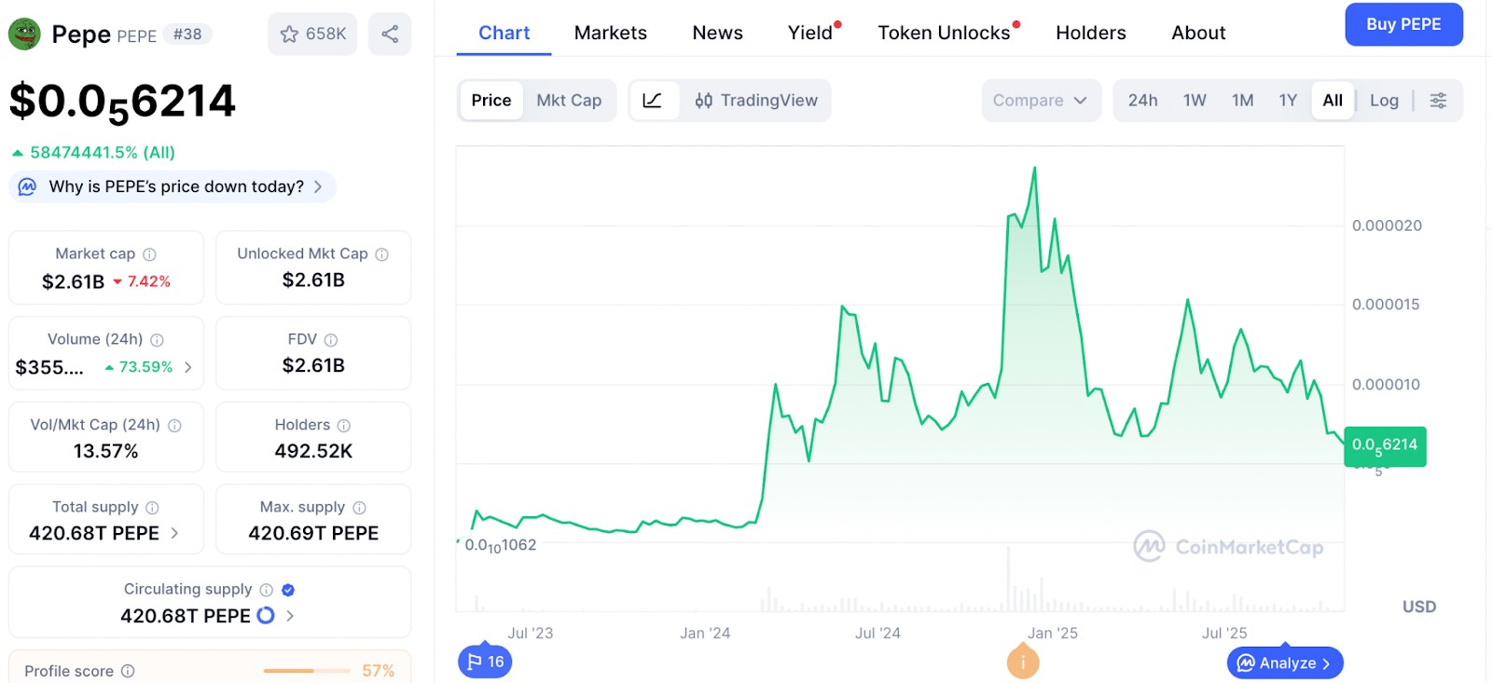This screenshot has height=683, width=1492.
Task: Open chart settings sliders icon
Action: pos(1438,101)
